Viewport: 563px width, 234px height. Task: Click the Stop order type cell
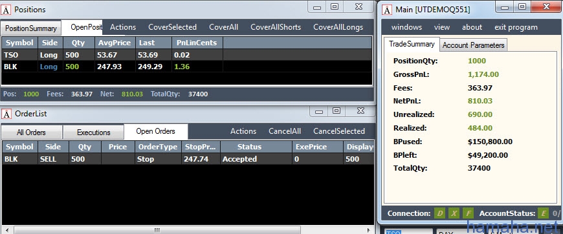(x=158, y=159)
